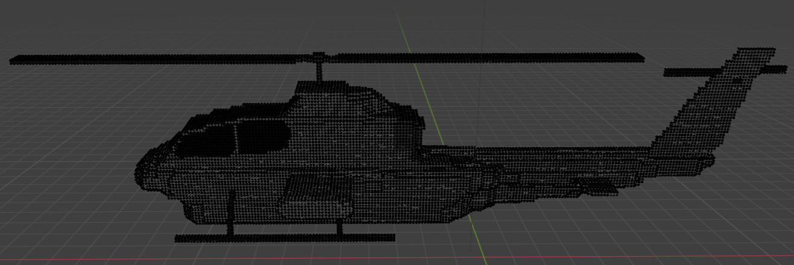Click the tail rotor on the fin
This screenshot has width=794, height=265.
pyautogui.click(x=725, y=71)
